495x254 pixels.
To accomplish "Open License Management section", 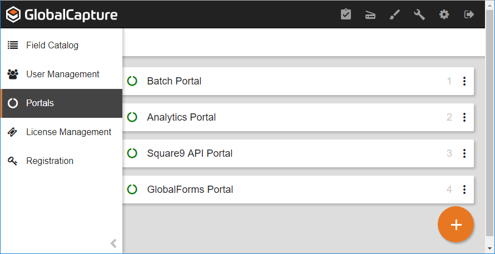I will [x=68, y=132].
